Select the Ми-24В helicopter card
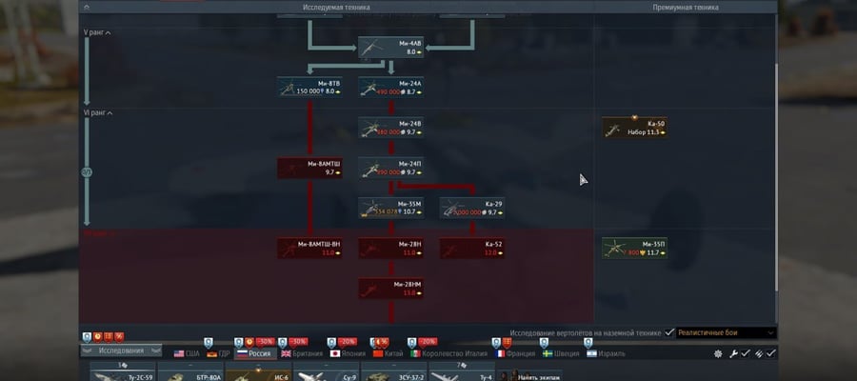 click(x=390, y=128)
